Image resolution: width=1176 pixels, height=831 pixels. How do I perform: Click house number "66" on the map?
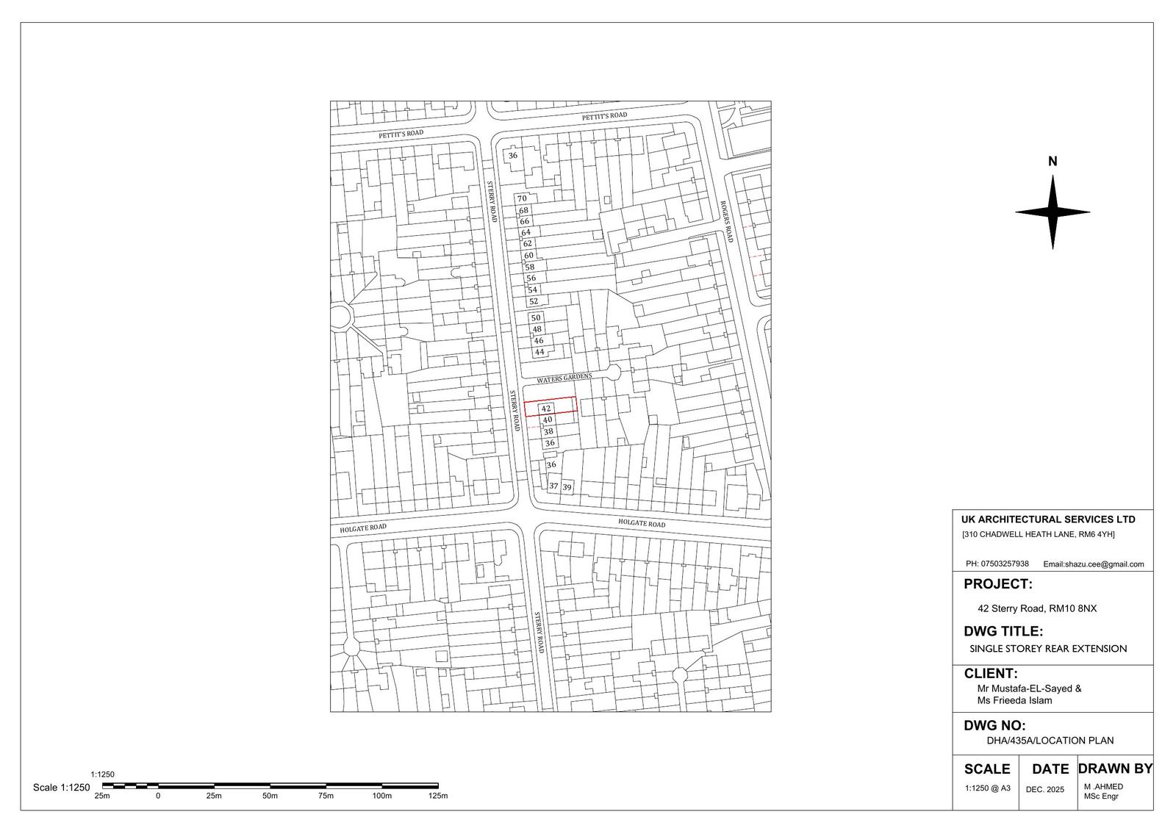(x=524, y=221)
